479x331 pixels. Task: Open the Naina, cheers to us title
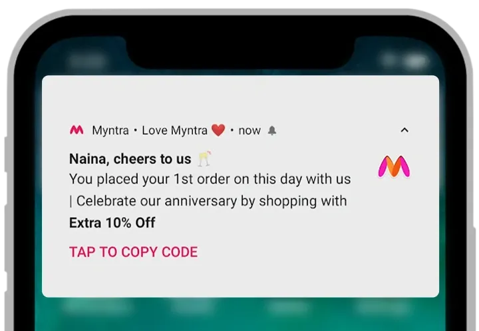(130, 159)
